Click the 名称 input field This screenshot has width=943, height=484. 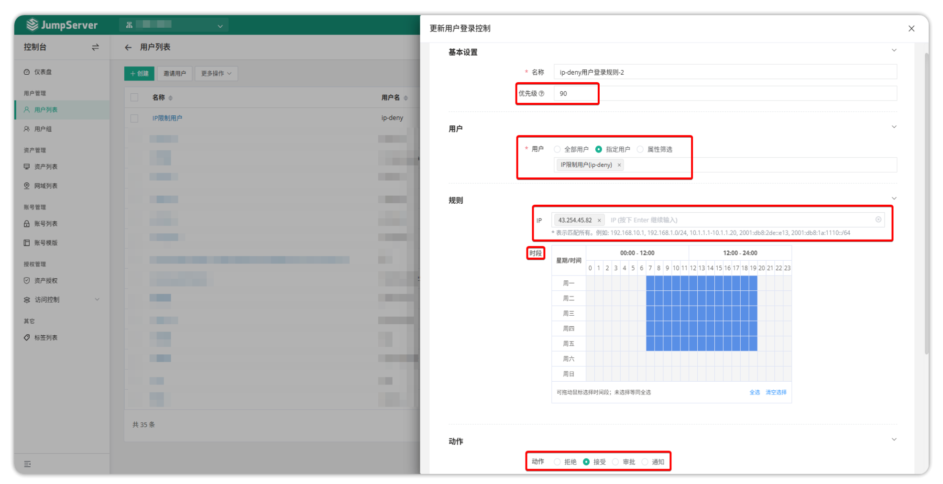click(724, 72)
